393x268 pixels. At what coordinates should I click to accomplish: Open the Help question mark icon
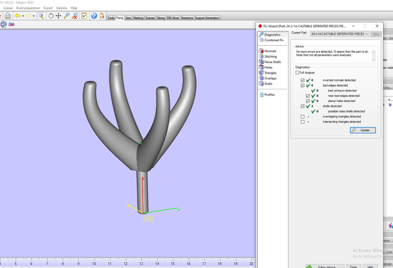(x=94, y=16)
